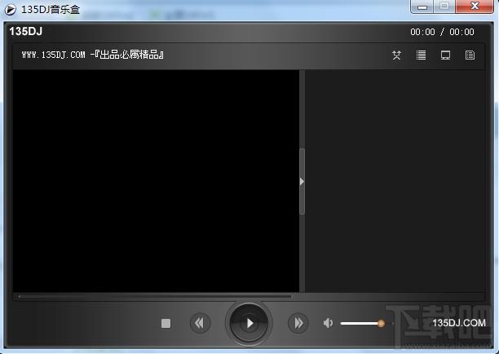This screenshot has height=354, width=499.
Task: Click the playback progress bar
Action: tap(155, 296)
